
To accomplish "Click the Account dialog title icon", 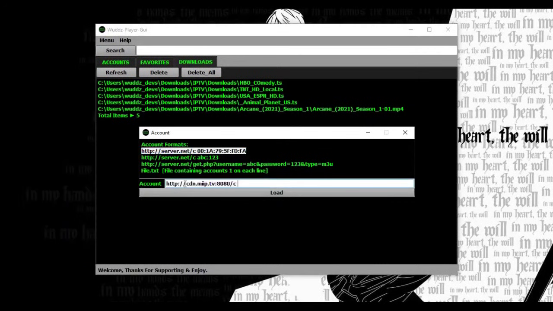I will point(146,133).
